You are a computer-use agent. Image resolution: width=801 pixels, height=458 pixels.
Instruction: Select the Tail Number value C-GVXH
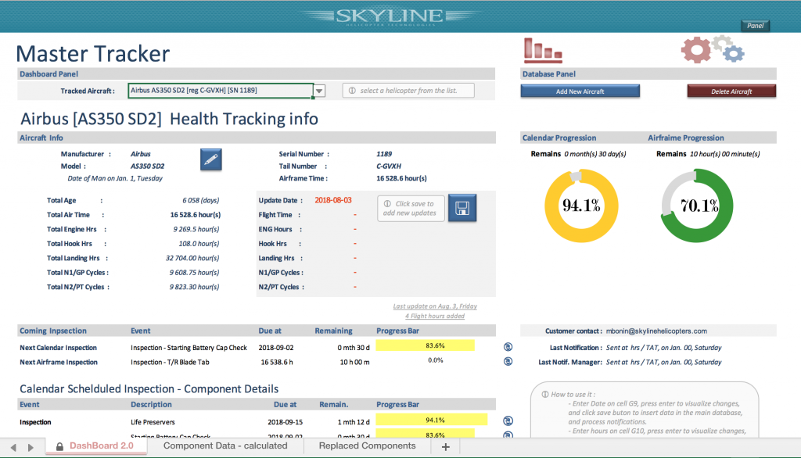(x=389, y=166)
